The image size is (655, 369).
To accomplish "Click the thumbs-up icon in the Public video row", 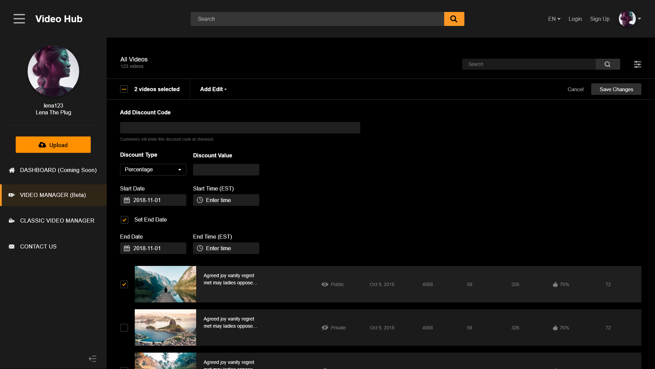I will [555, 284].
